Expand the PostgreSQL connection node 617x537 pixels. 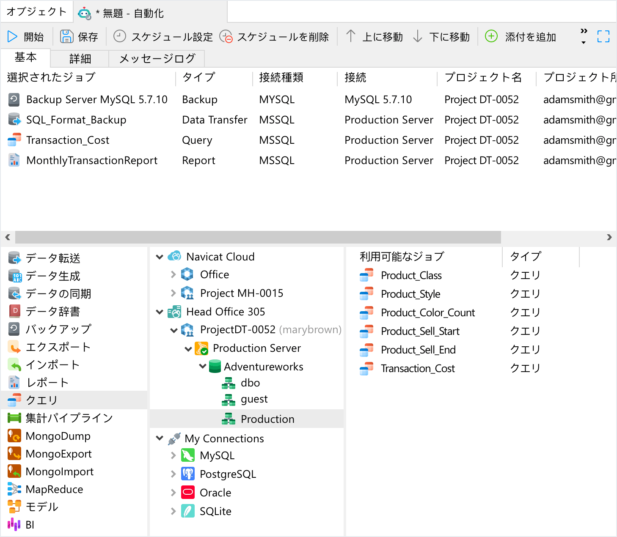(x=173, y=474)
